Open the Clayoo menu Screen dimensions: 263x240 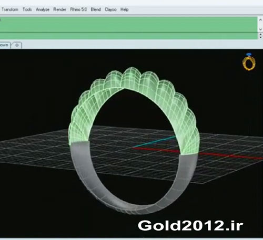point(110,9)
